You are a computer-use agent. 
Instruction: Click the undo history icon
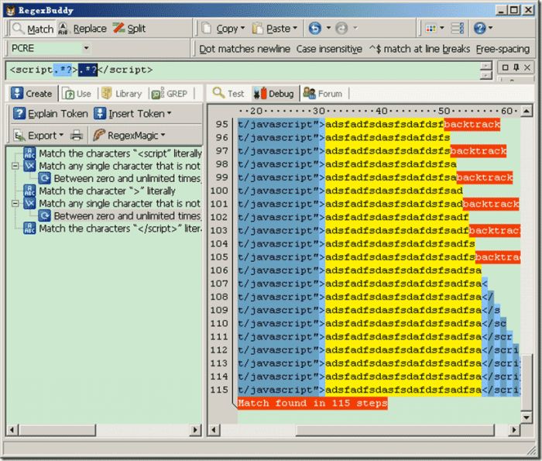tap(315, 29)
